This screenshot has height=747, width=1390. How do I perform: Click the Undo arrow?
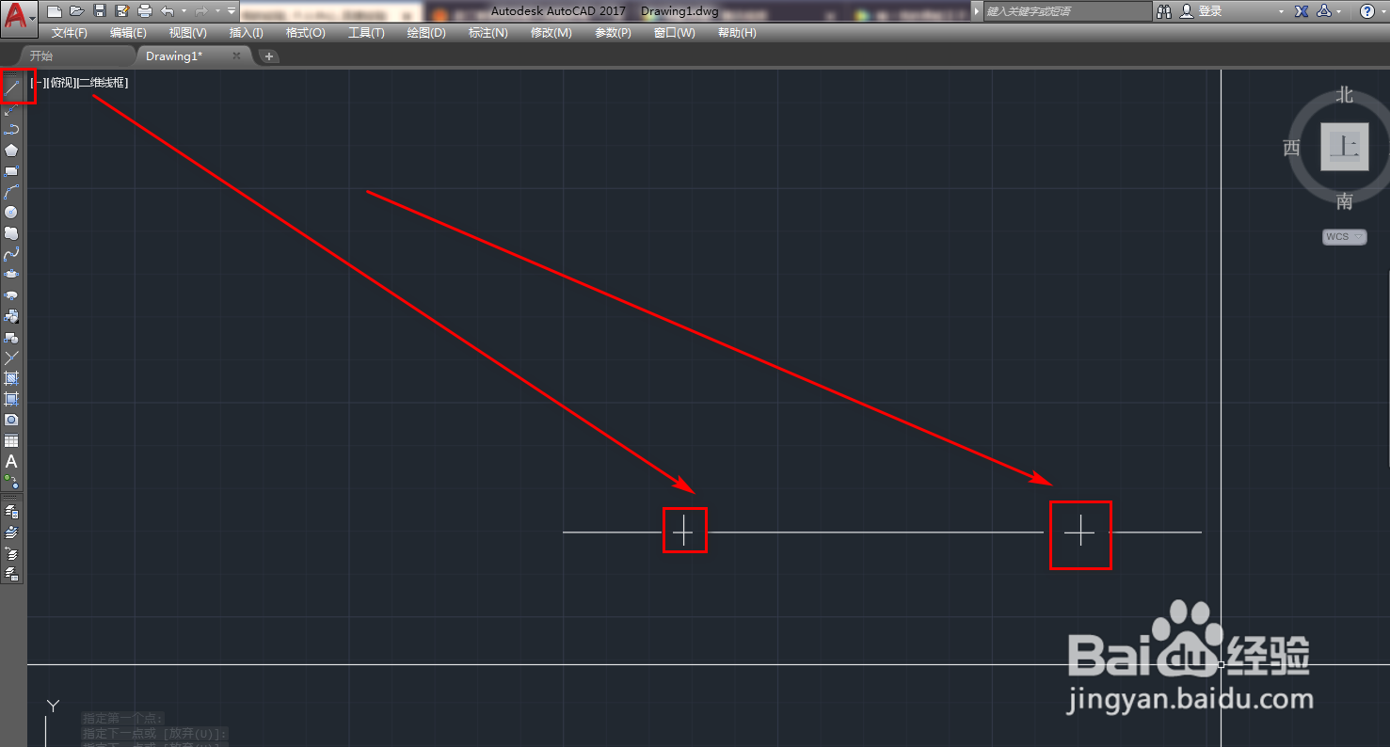pyautogui.click(x=168, y=11)
